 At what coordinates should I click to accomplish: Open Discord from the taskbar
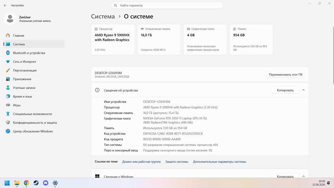45,183
